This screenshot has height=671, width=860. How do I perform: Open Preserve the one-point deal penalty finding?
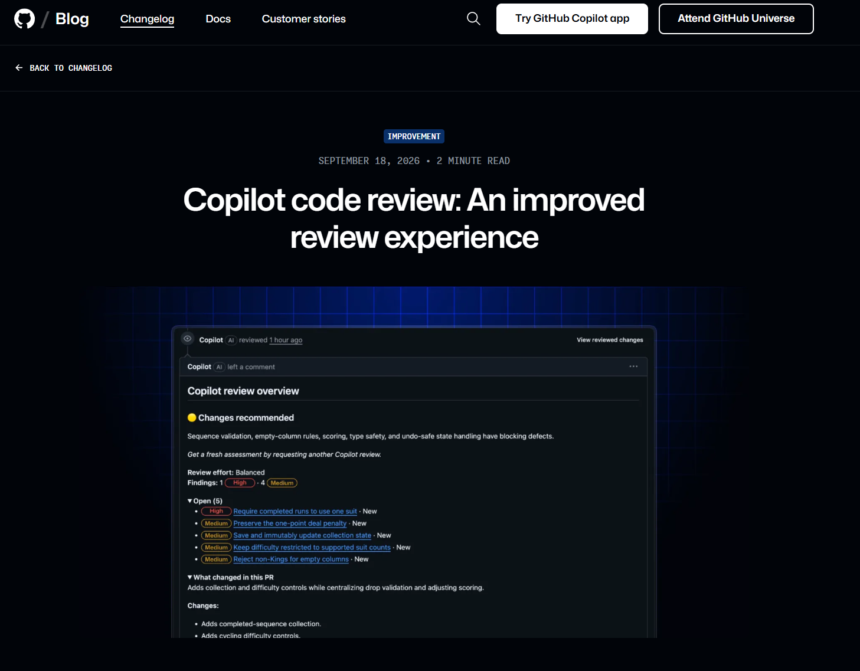(290, 523)
